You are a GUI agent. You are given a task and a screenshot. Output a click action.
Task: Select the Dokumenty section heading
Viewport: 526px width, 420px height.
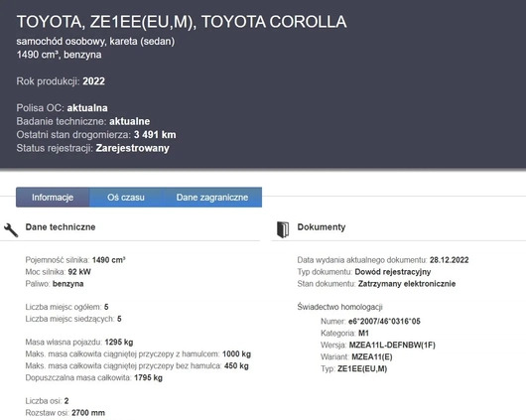[321, 227]
